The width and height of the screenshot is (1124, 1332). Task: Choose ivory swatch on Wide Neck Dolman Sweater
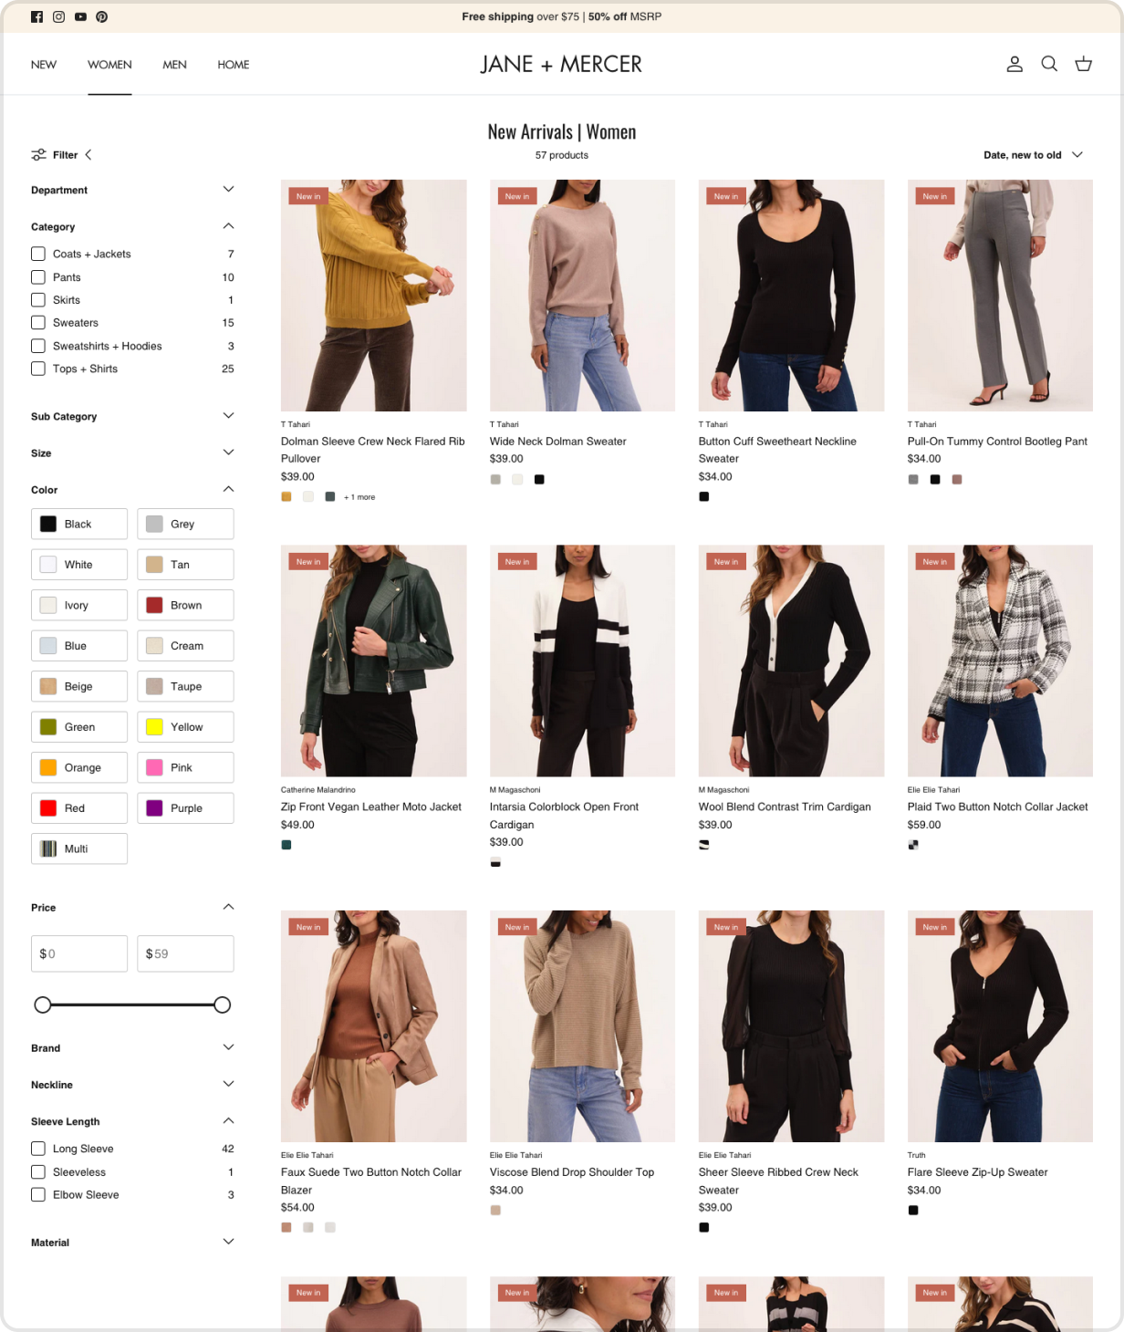517,479
